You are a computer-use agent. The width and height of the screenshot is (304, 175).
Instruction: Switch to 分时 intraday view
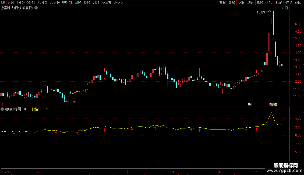pos(11,2)
